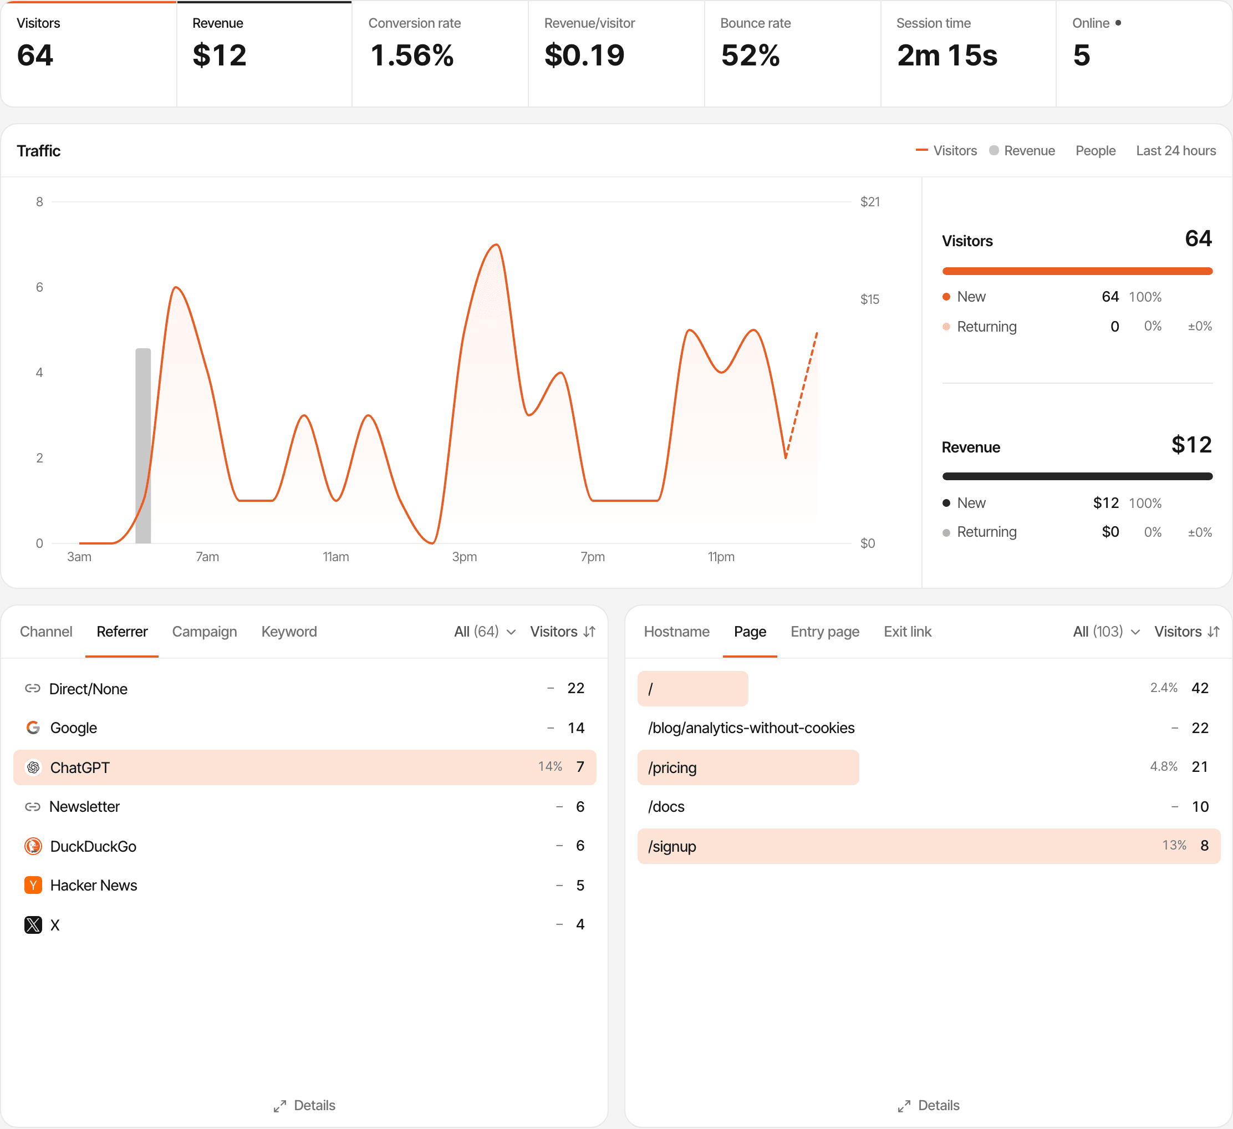Switch to the Campaign tab
The width and height of the screenshot is (1233, 1129).
[x=204, y=632]
